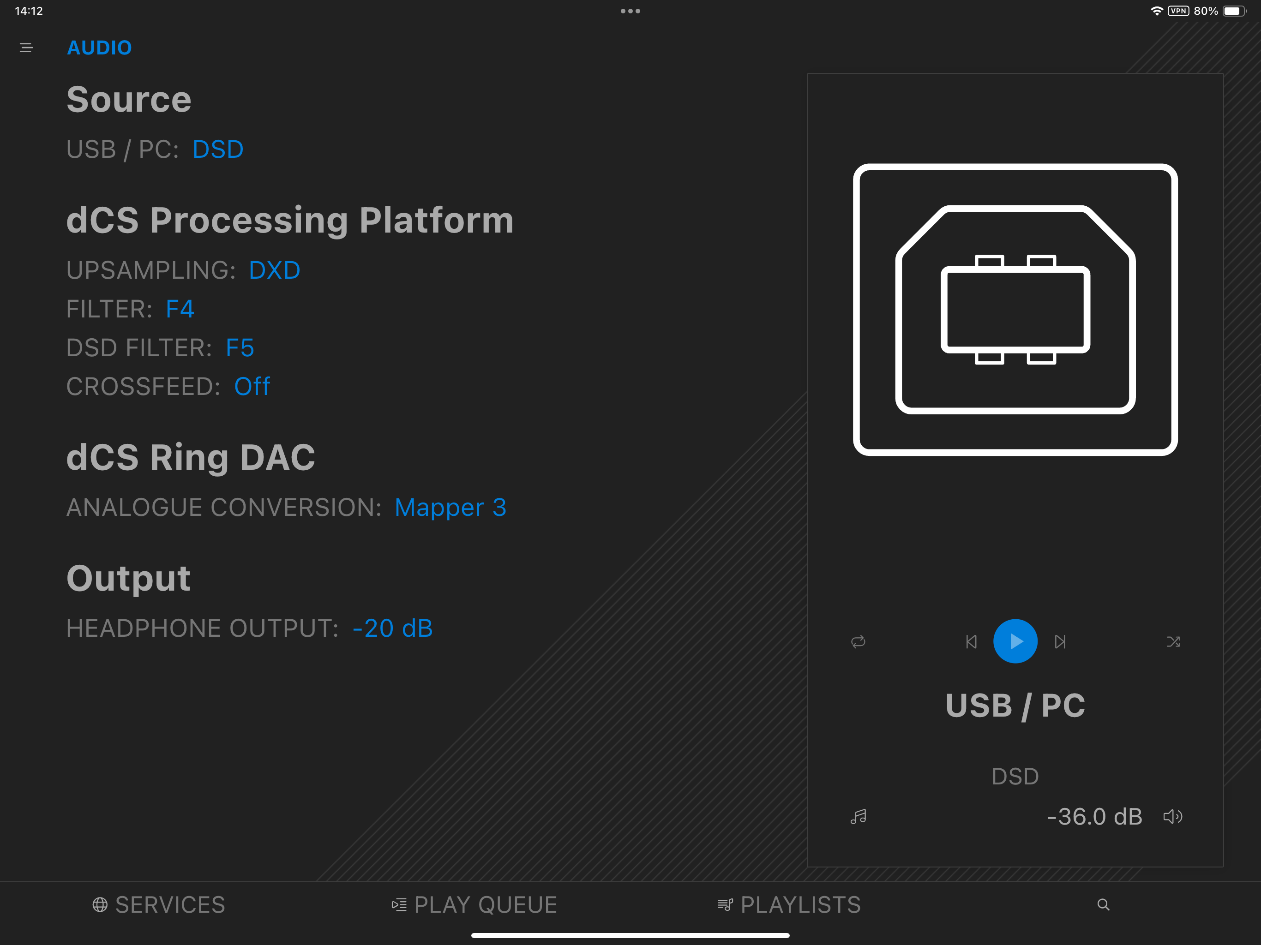
Task: Click the DSD format label in player
Action: (1015, 776)
